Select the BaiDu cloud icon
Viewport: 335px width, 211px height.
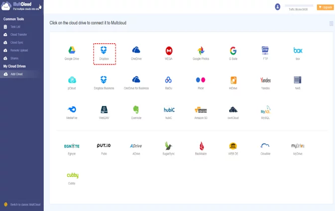168,80
